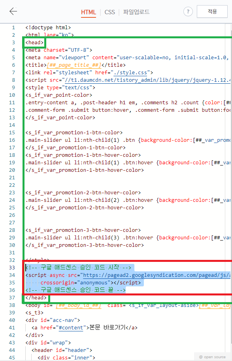Select line number 45 in the gutter
The width and height of the screenshot is (232, 361).
coord(12,357)
